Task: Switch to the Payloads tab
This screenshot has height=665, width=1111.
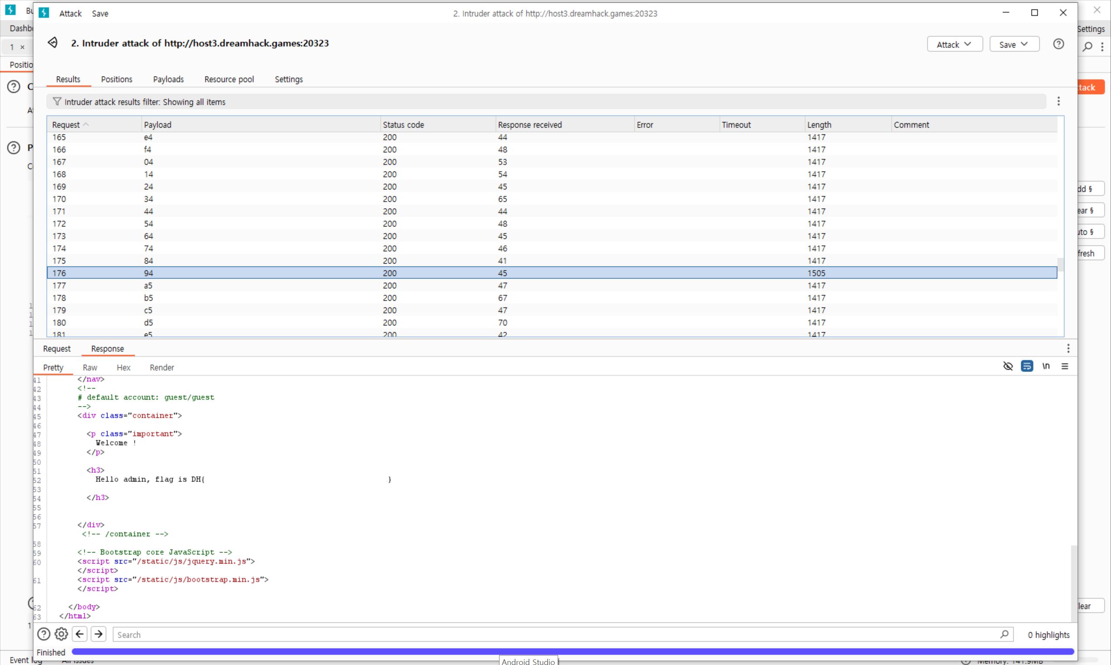Action: point(168,79)
